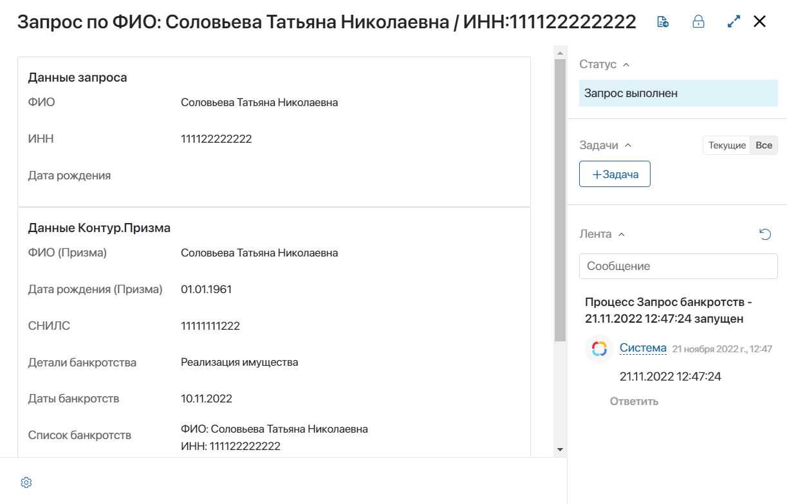
Task: Open the Система user link
Action: pyautogui.click(x=643, y=348)
